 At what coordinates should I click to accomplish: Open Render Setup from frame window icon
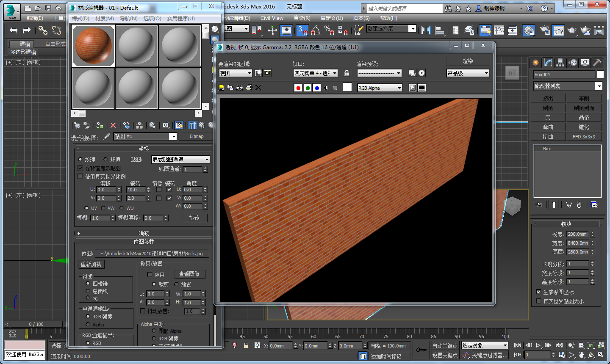[x=412, y=73]
